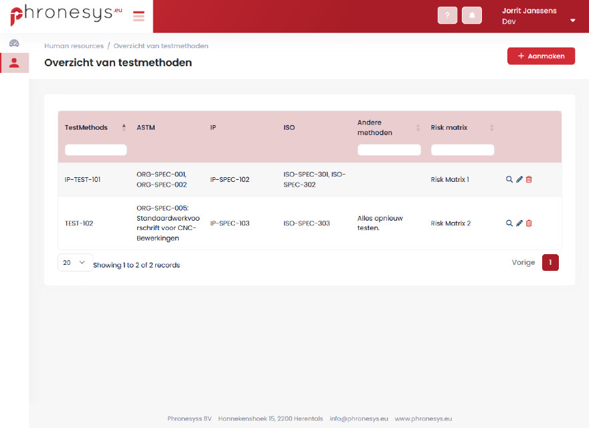Edit the TEST-102 row with pencil icon
Viewport: 589px width, 428px height.
(x=519, y=223)
